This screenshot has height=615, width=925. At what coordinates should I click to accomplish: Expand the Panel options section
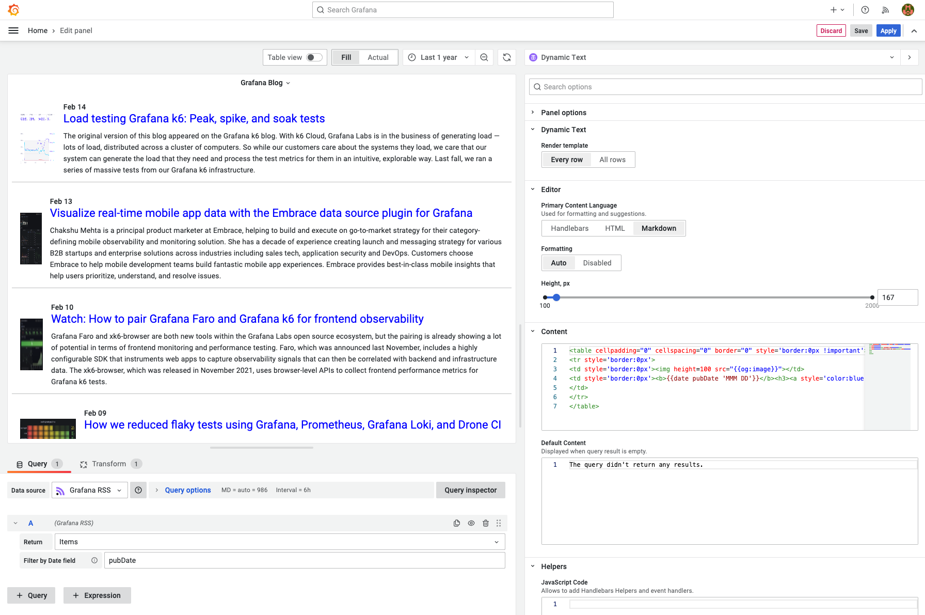pos(563,113)
